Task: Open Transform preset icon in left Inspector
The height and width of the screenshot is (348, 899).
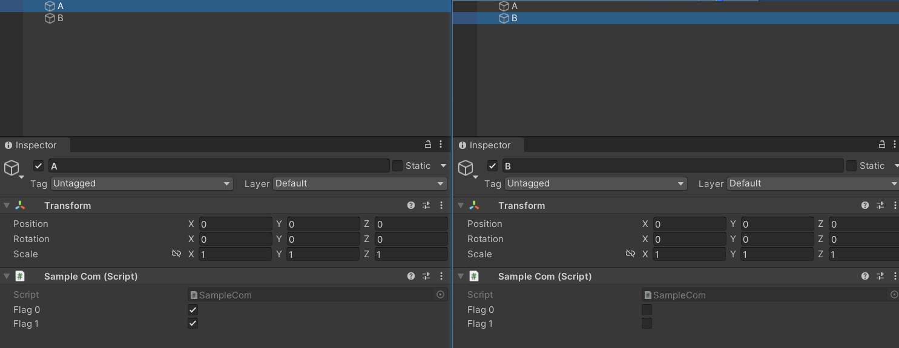Action: pos(426,206)
